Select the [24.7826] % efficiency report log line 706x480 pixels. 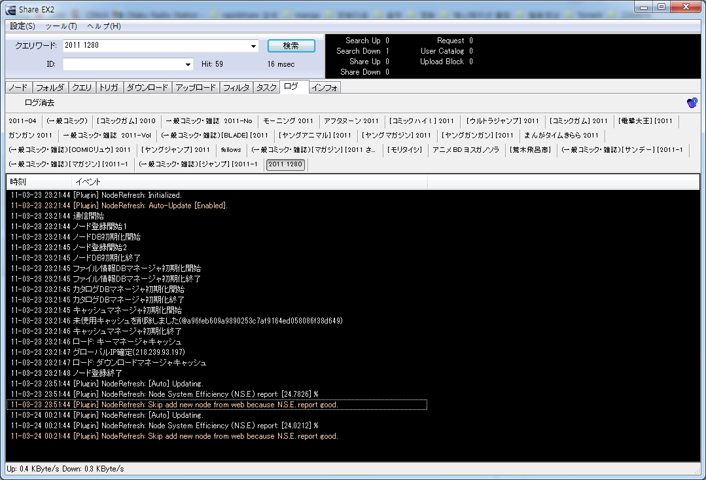coord(217,394)
